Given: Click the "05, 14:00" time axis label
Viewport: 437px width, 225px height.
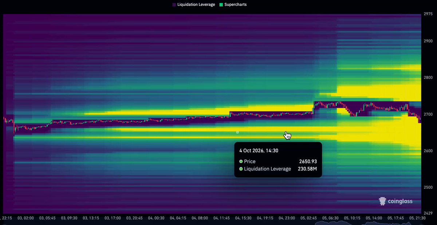Looking at the screenshot, I should [374, 218].
